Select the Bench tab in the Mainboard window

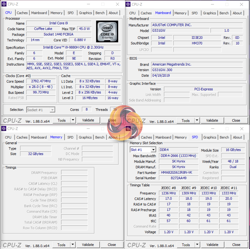224,13
